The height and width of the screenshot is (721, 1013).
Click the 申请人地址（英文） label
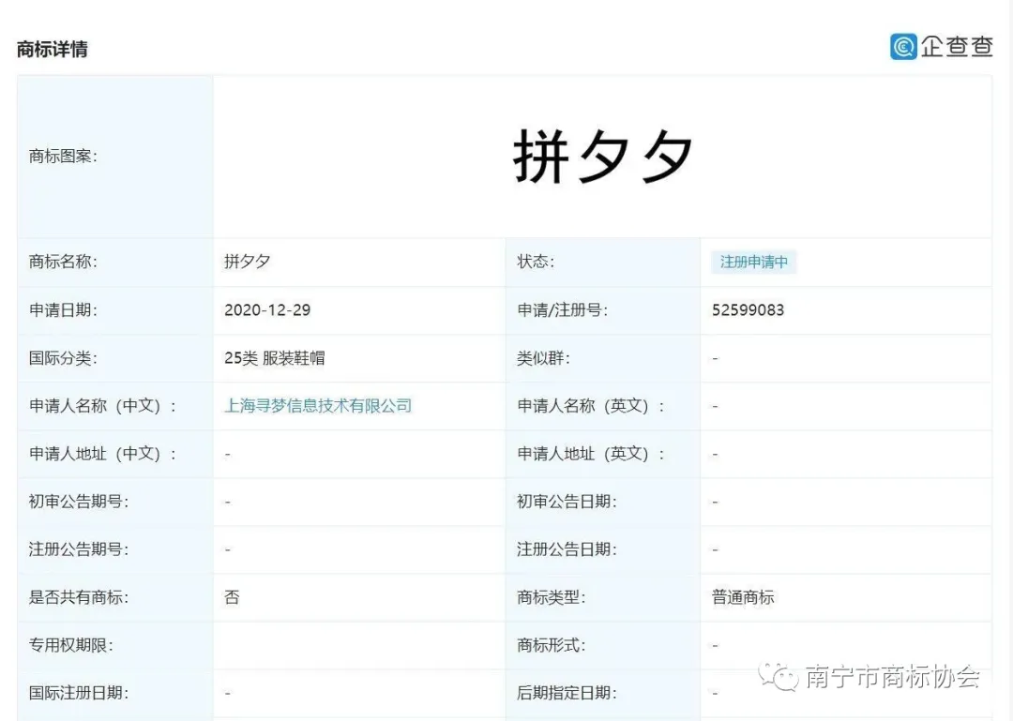(x=591, y=454)
